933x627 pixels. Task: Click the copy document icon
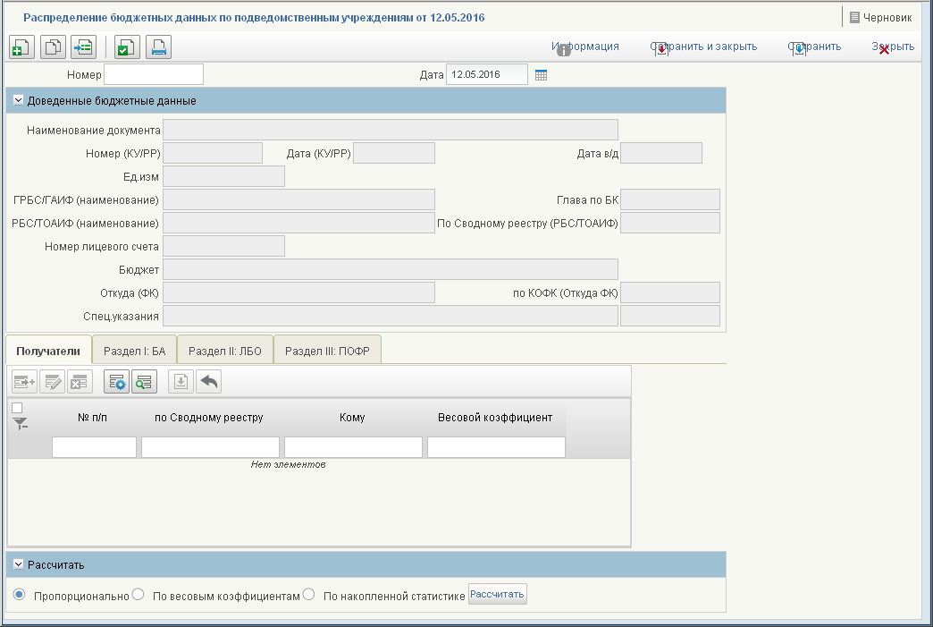[x=53, y=47]
